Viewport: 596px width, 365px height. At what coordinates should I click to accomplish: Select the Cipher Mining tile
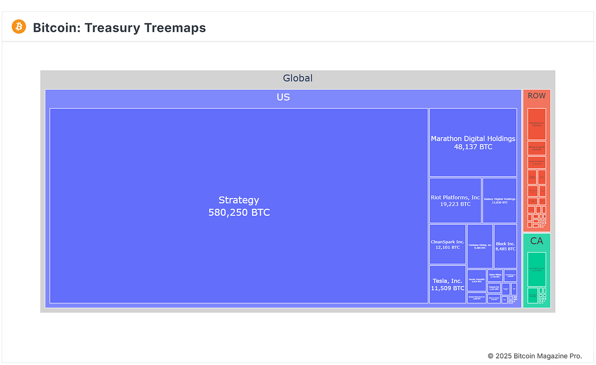(495, 275)
